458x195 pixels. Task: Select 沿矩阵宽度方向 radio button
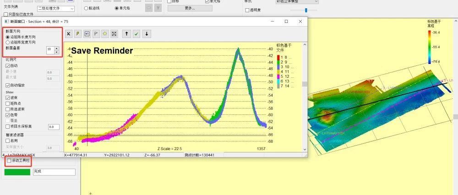8,42
